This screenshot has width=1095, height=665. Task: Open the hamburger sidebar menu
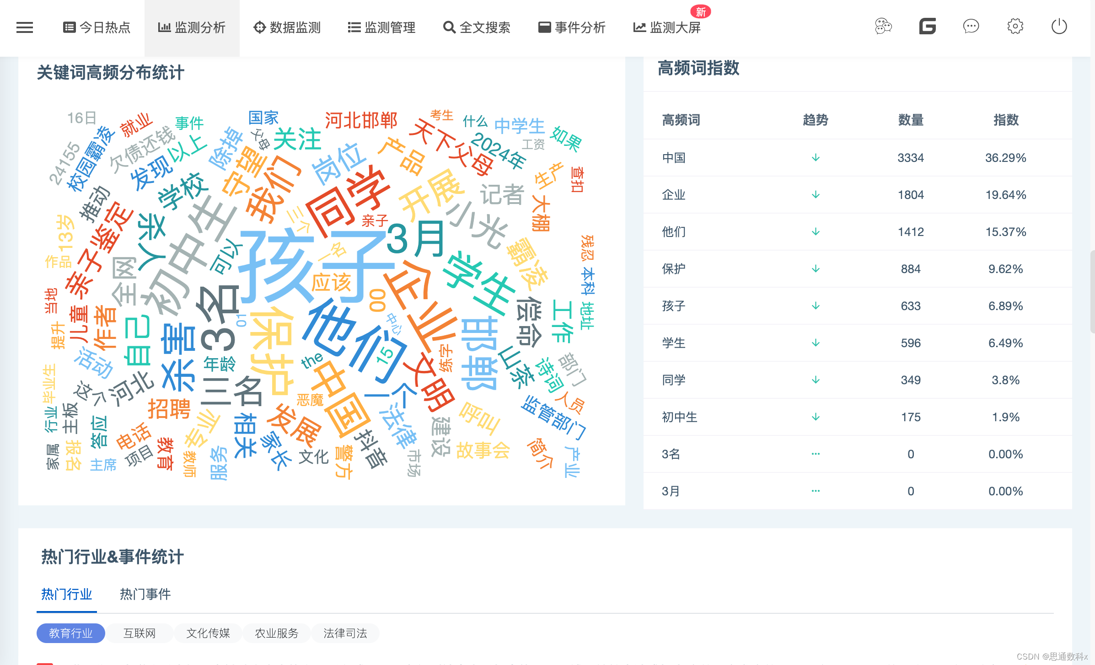(25, 27)
